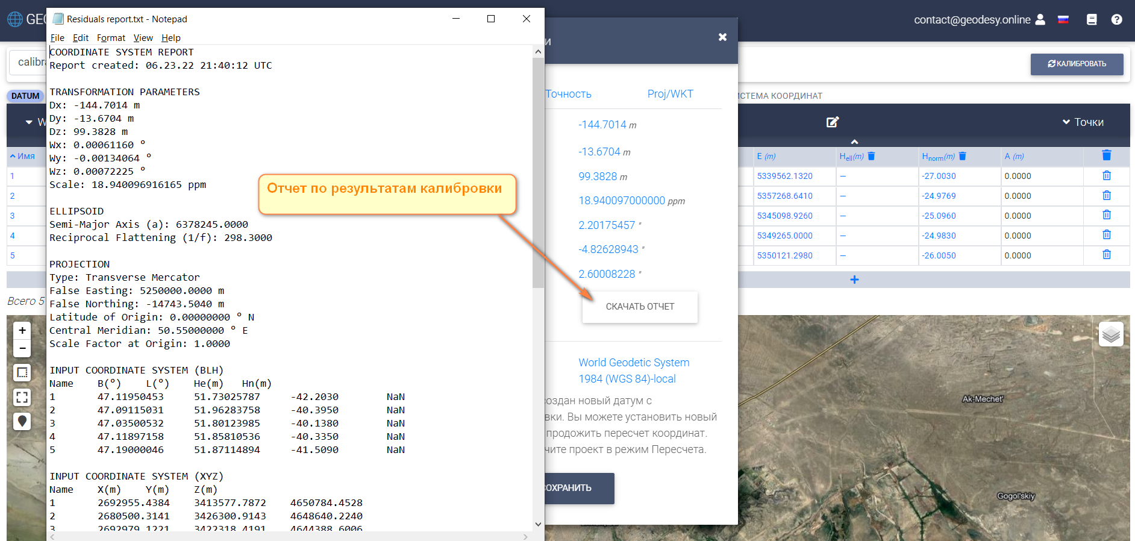Click the edit coordinate system pencil icon

pyautogui.click(x=832, y=122)
